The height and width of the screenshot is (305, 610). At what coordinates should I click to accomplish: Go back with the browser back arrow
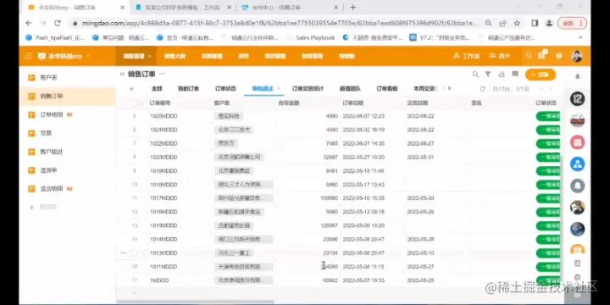(x=29, y=24)
